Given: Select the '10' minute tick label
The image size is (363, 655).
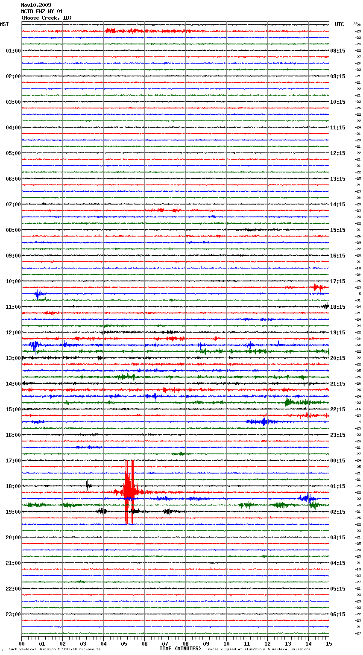Looking at the screenshot, I should [227, 643].
